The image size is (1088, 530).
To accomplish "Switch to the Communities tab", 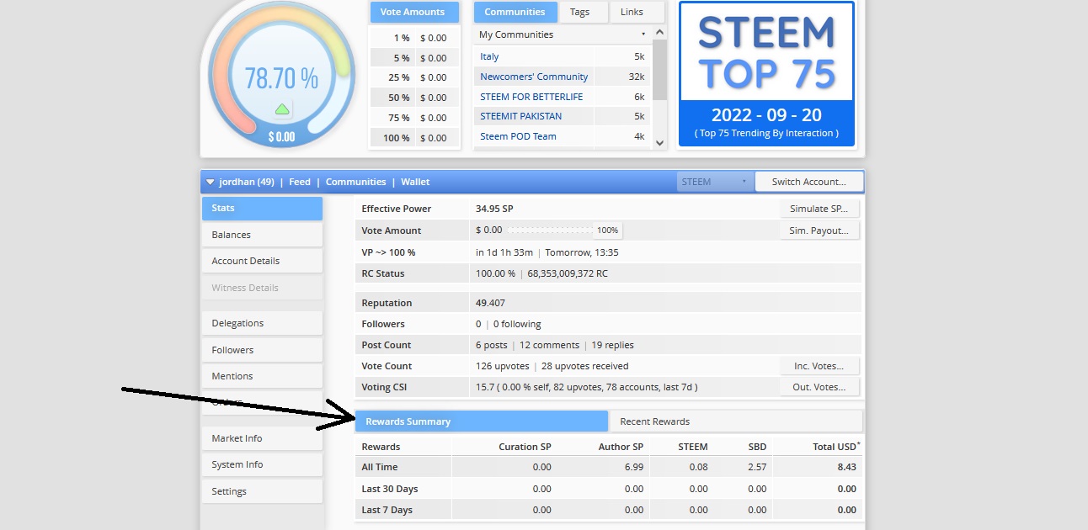I will (515, 12).
